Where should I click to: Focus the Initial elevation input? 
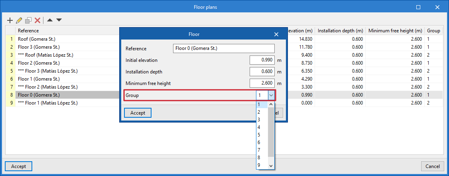[262, 60]
